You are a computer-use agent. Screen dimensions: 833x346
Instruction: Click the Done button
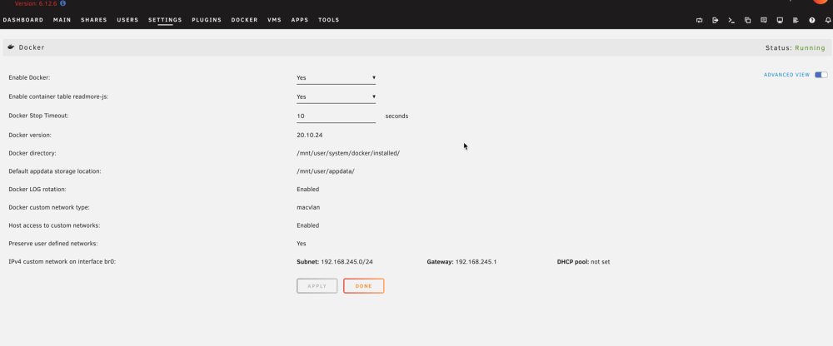click(x=364, y=286)
